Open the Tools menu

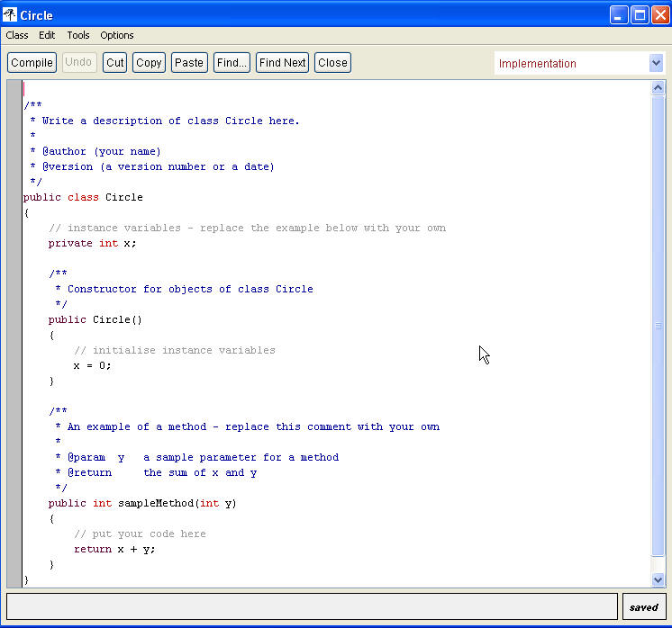coord(78,35)
